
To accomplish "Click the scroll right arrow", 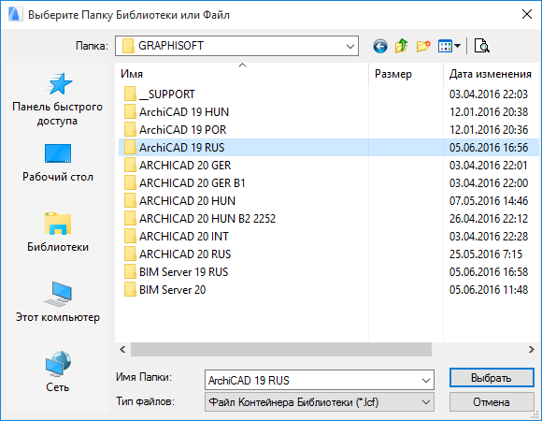I will [x=532, y=349].
